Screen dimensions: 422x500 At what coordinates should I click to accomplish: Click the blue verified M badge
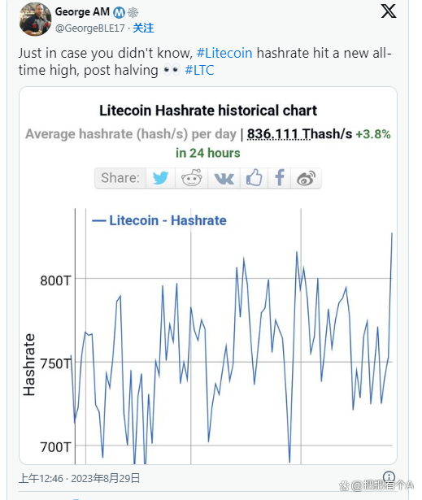coord(120,12)
